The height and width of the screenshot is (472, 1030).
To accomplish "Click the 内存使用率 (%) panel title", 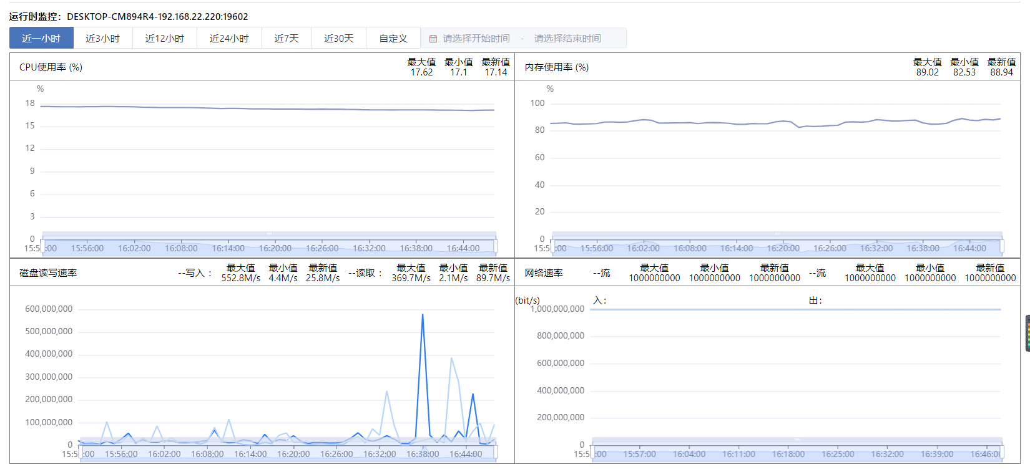I will click(557, 67).
